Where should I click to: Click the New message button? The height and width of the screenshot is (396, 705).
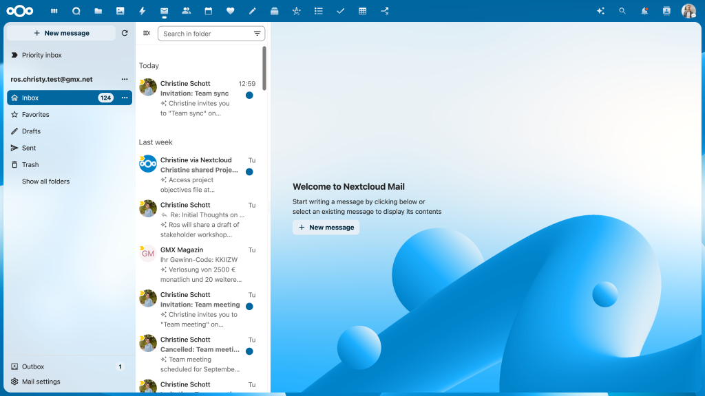tap(60, 32)
